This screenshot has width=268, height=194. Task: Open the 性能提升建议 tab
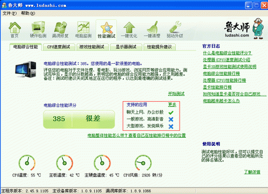coord(159,47)
